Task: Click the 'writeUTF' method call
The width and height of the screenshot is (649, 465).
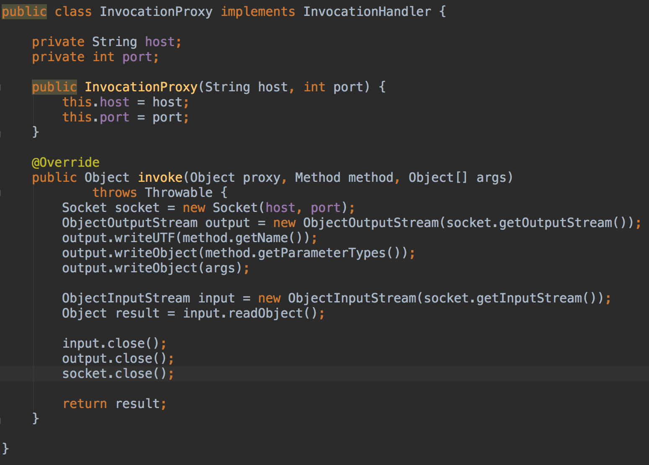Action: pyautogui.click(x=145, y=238)
